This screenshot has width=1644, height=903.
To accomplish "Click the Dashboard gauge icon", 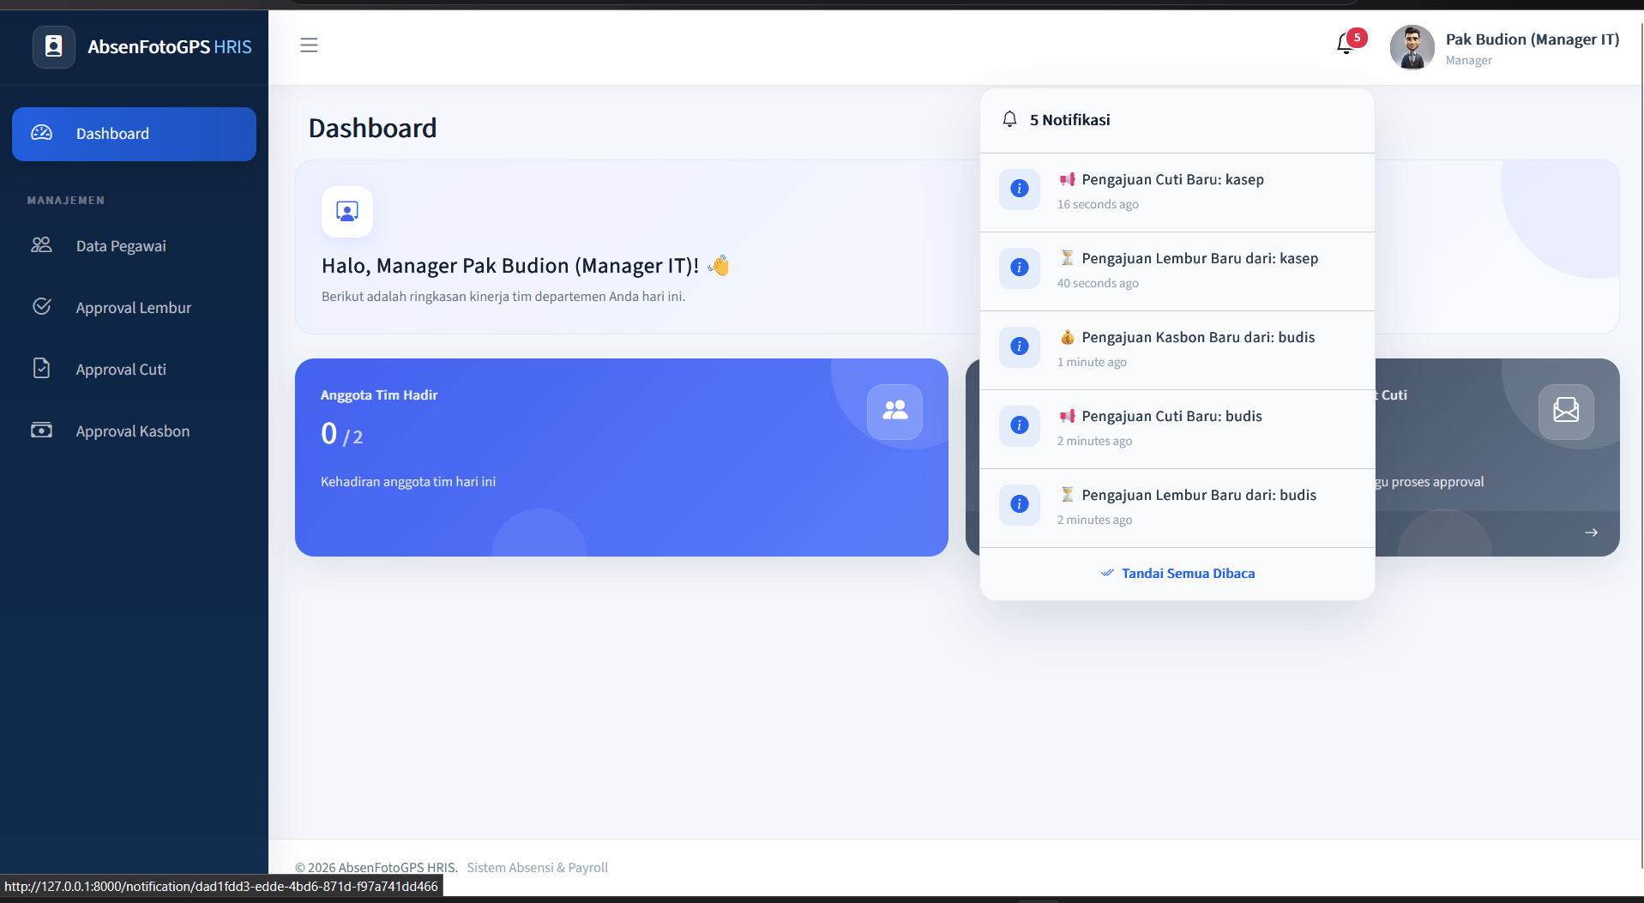I will coord(41,133).
